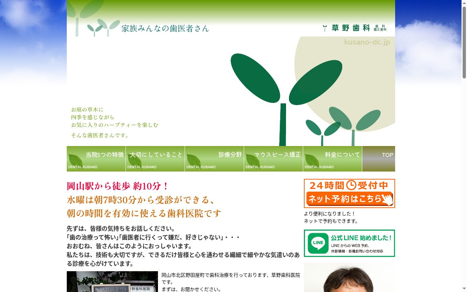Viewport: 467px width, 292px height.
Task: Click text ネットで予約もできます。
Action: point(331,221)
